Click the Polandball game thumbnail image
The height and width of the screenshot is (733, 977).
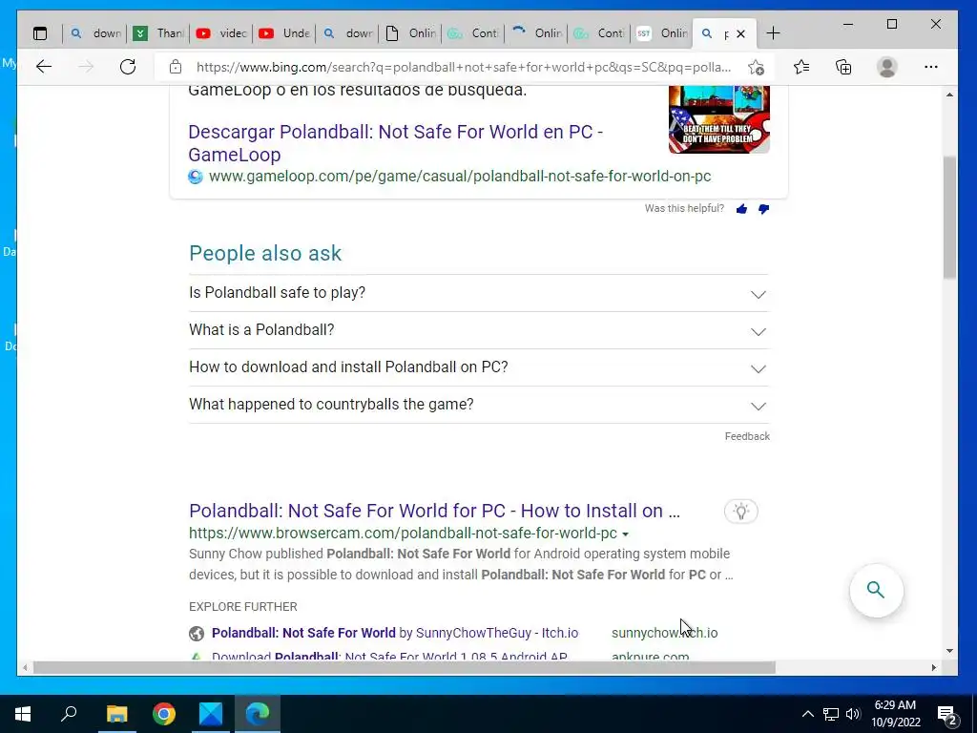[719, 119]
